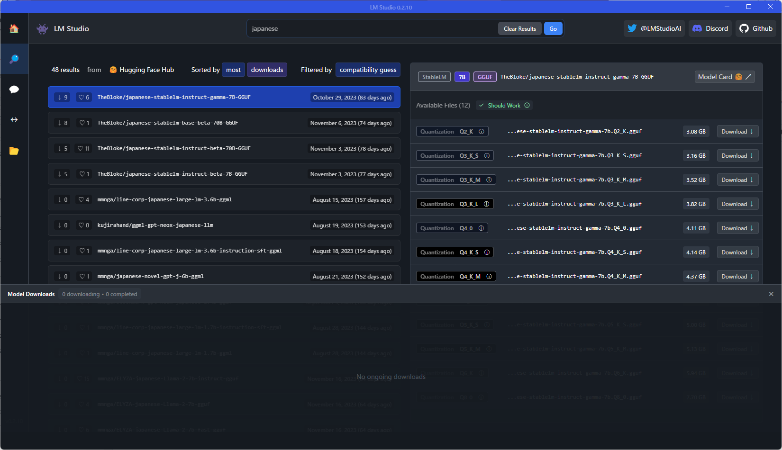This screenshot has height=450, width=782.
Task: Select mmnga/japanese-novel-gpt-j-6b-ggml result
Action: 224,276
